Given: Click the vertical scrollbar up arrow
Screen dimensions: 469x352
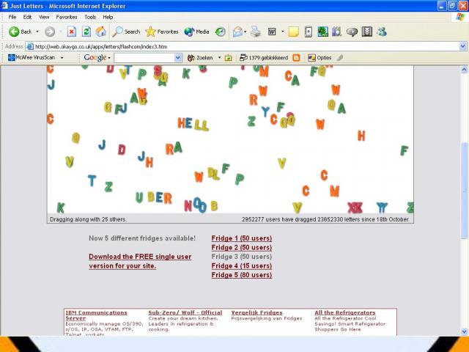Looking at the screenshot, I should (x=464, y=70).
